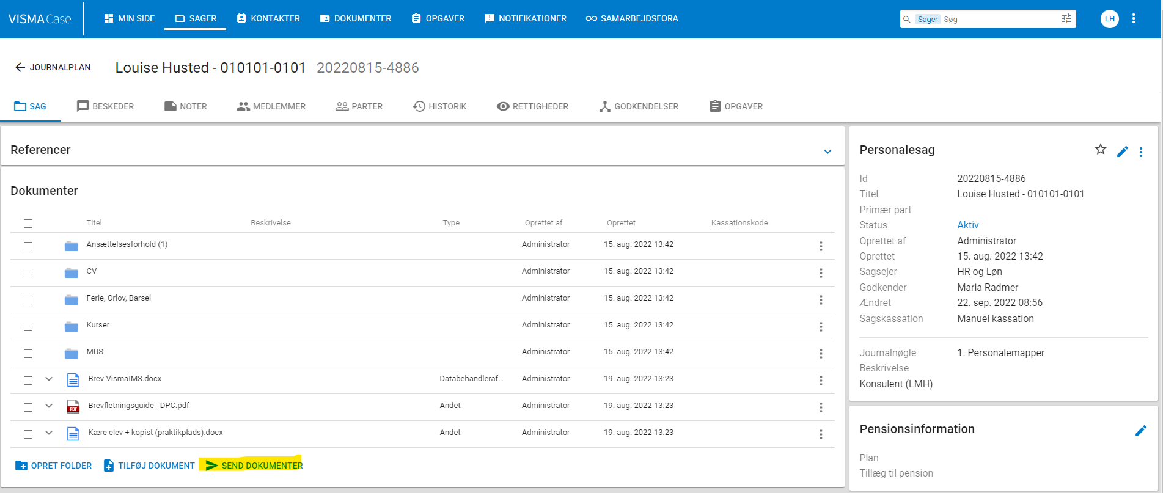Open the row menu for Ansættelsesforhold folder
The width and height of the screenshot is (1163, 493).
(x=821, y=246)
